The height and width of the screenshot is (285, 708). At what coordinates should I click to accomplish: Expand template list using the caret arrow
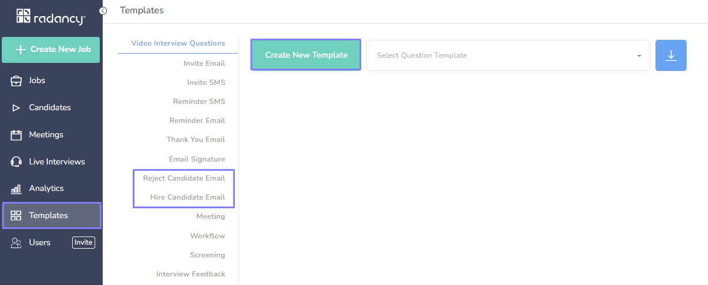[x=639, y=56]
